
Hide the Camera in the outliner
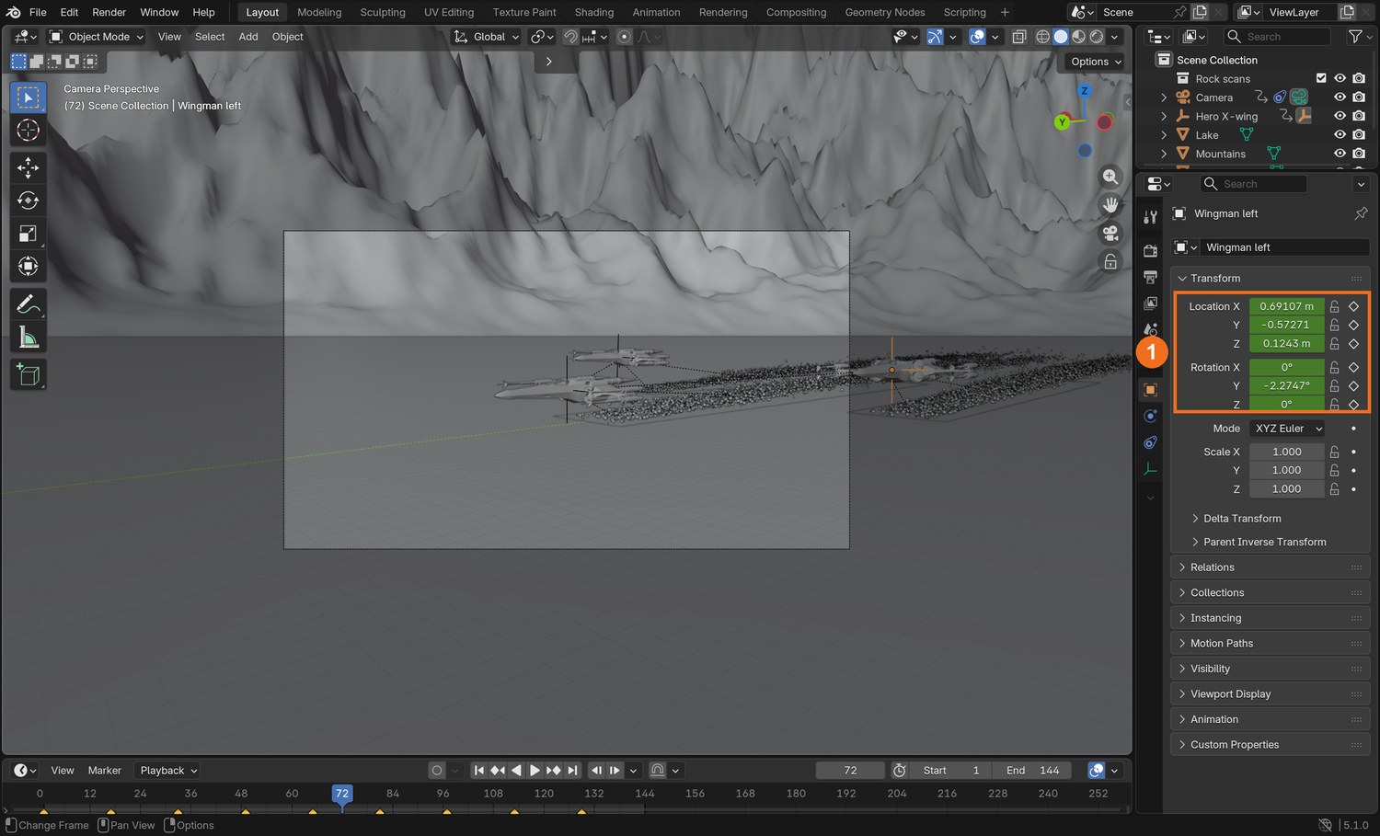pos(1340,97)
